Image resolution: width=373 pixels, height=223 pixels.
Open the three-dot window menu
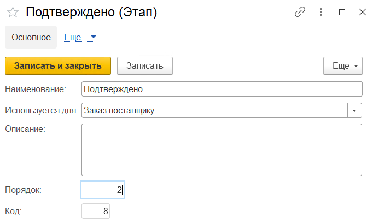pyautogui.click(x=322, y=13)
